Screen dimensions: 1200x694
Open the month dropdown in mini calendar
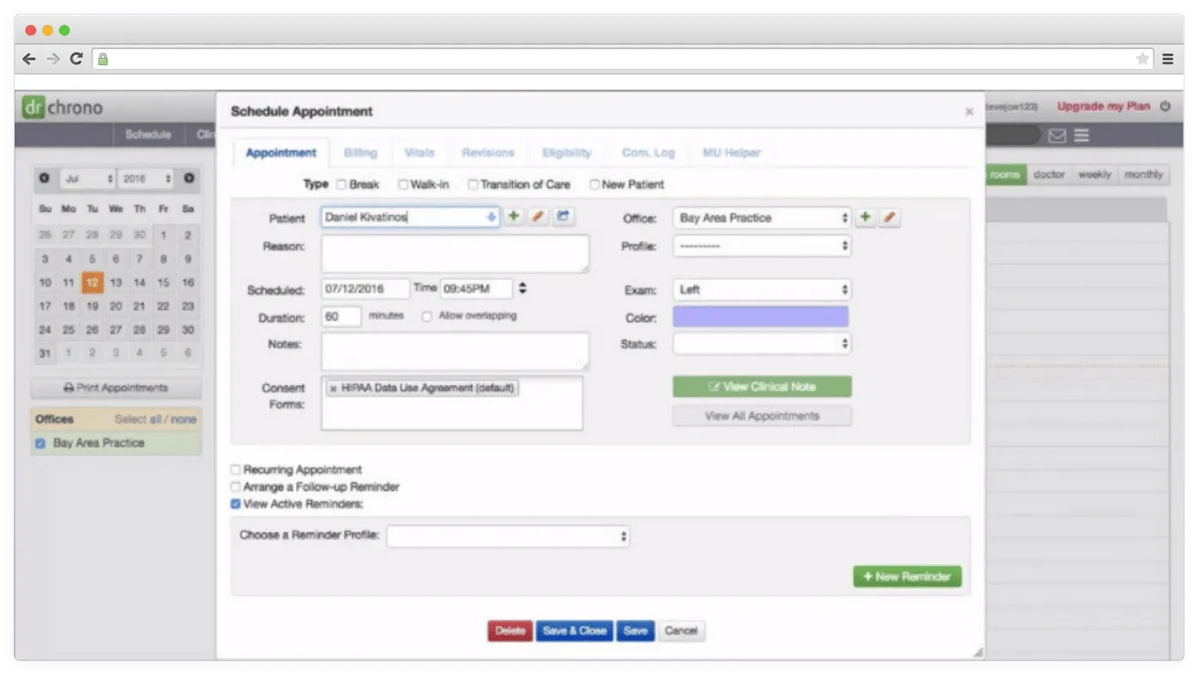pyautogui.click(x=87, y=178)
